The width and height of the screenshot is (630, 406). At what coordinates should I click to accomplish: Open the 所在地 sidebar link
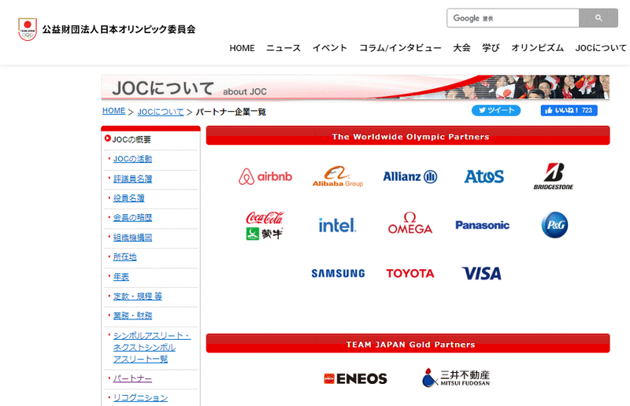[125, 257]
